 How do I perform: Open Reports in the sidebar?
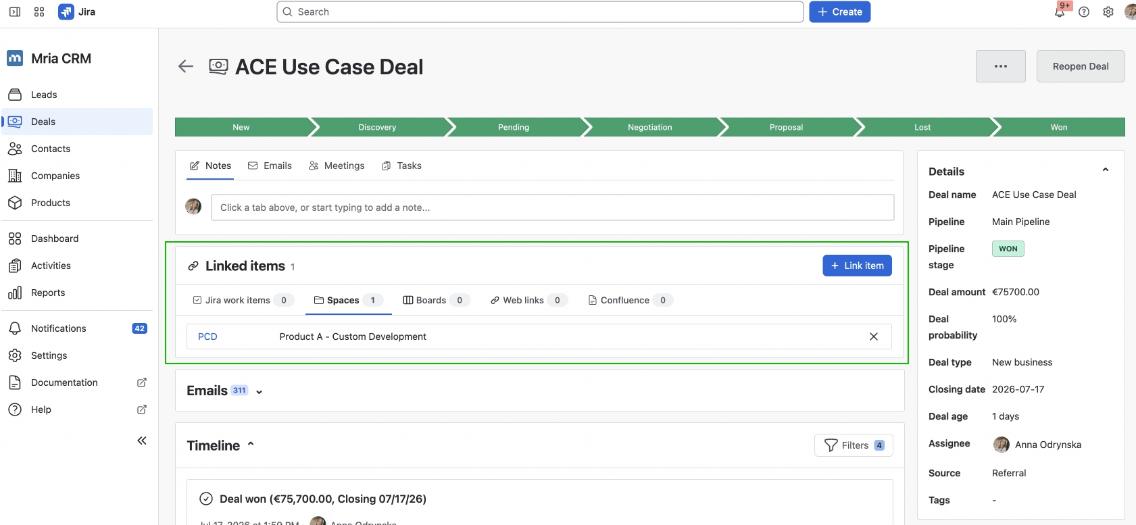[x=77, y=293]
